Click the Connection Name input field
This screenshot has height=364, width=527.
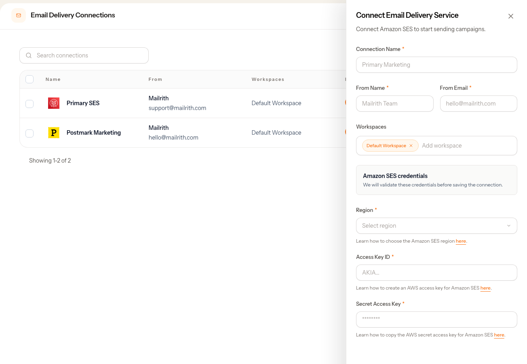tap(436, 65)
